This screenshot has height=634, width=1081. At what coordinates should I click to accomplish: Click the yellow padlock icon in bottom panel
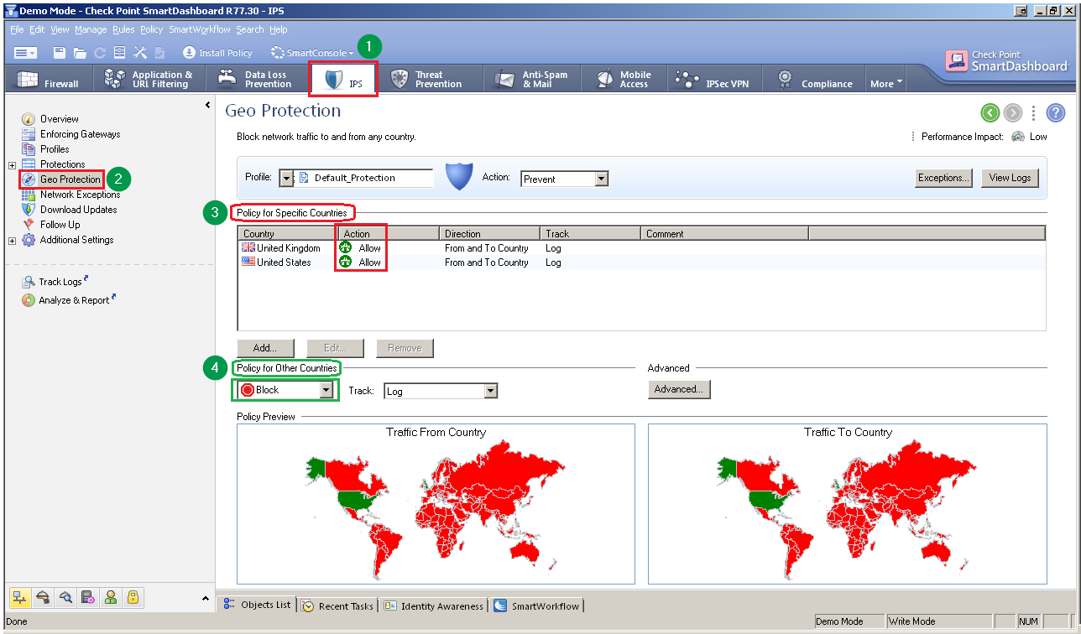[x=133, y=597]
